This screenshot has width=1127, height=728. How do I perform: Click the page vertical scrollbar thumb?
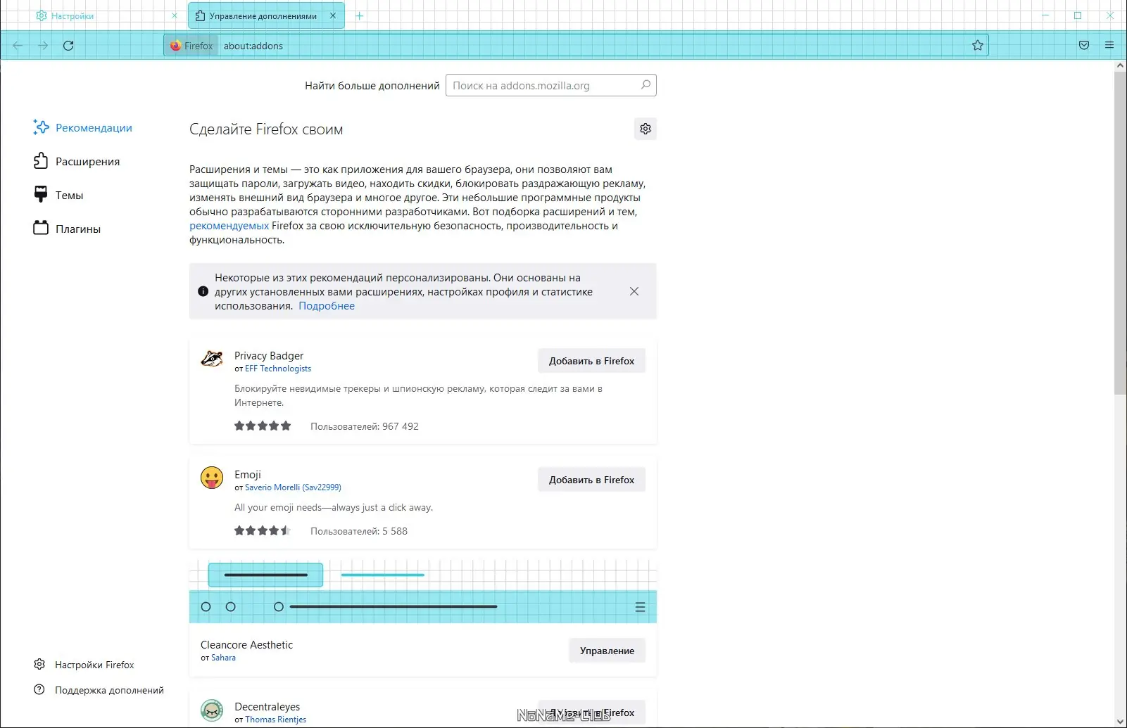point(1120,232)
